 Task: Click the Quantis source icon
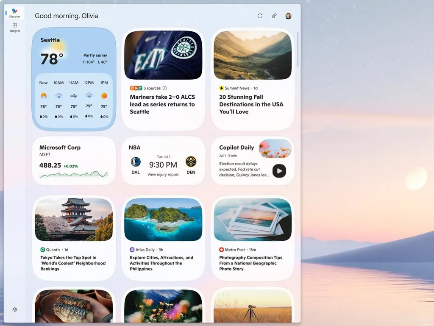[x=43, y=250]
